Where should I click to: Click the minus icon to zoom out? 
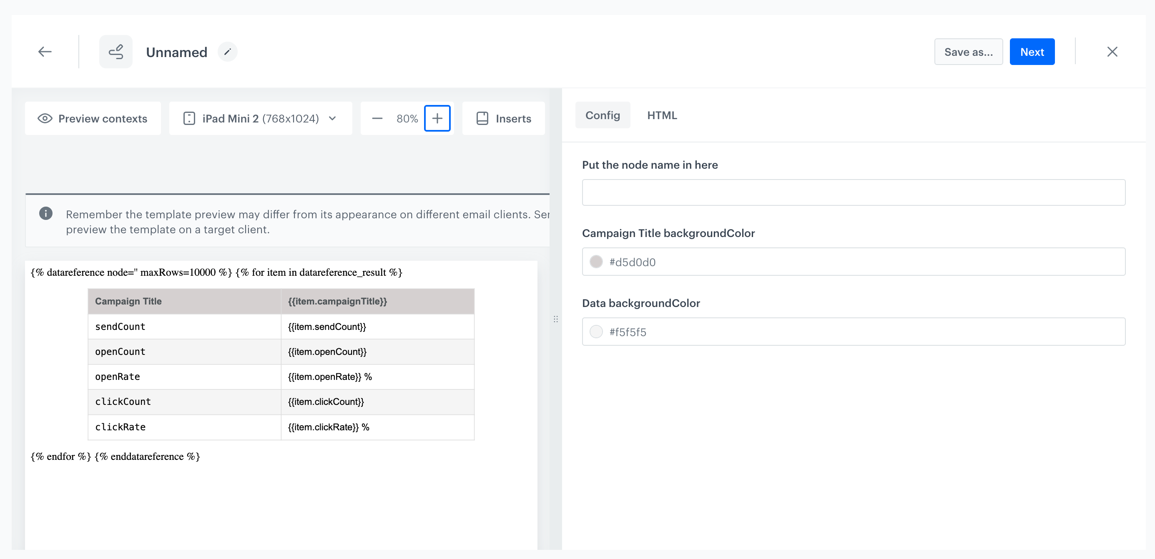377,118
